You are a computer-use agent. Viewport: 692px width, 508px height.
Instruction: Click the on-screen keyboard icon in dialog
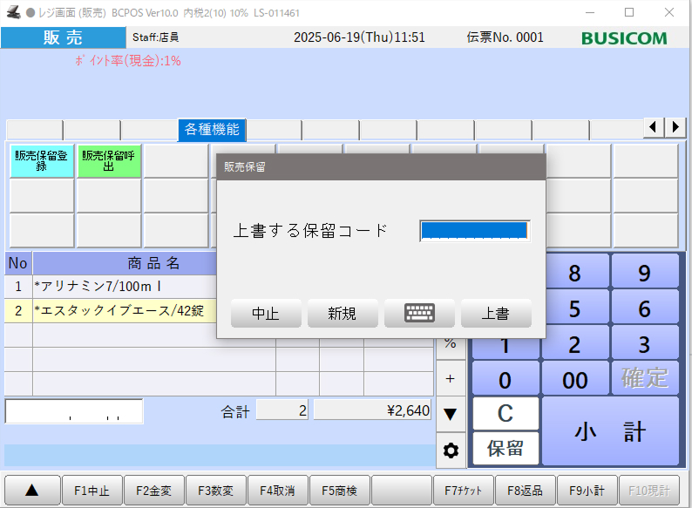419,314
